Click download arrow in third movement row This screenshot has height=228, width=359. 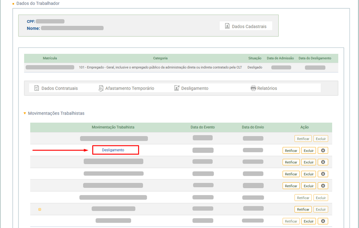coord(323,162)
